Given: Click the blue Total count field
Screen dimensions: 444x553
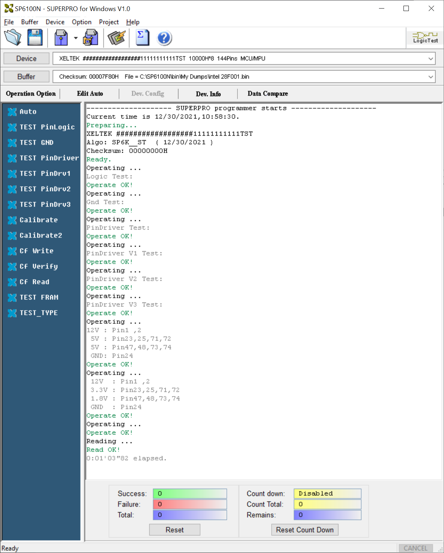Looking at the screenshot, I should [x=190, y=515].
